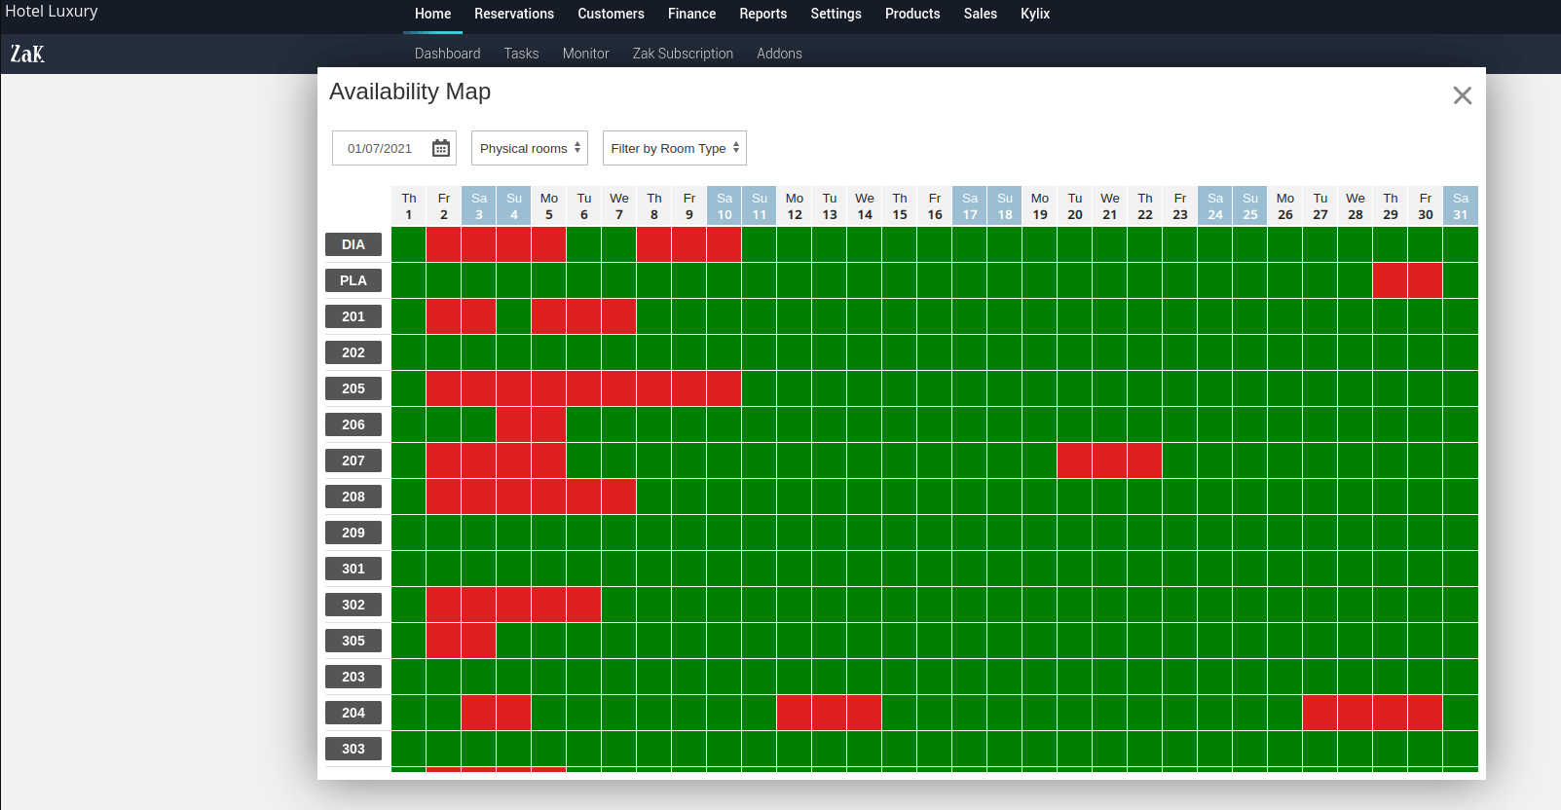Click the We 14 day column header
The height and width of the screenshot is (810, 1561).
(865, 205)
